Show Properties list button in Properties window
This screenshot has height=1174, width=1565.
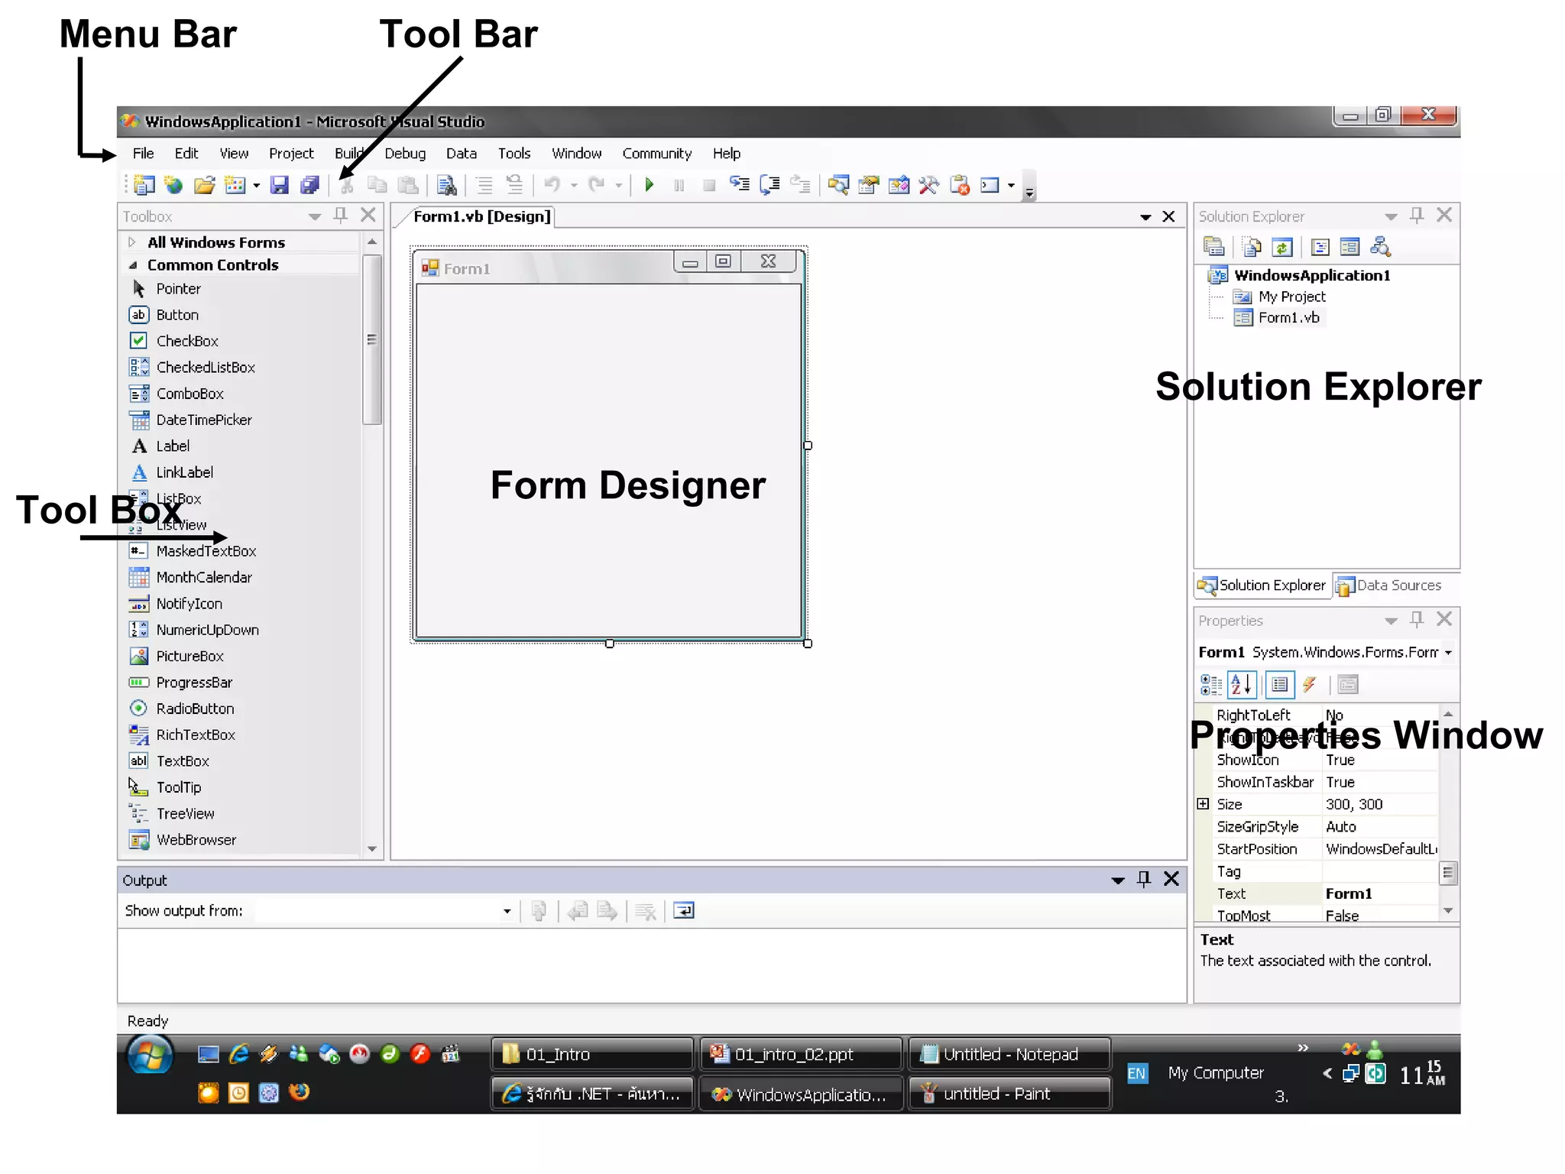pyautogui.click(x=1280, y=684)
